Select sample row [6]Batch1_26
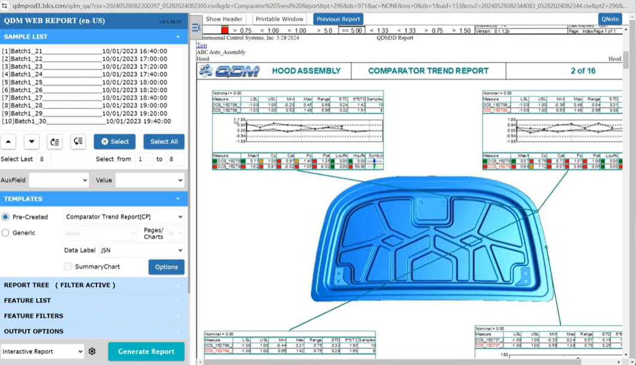The image size is (636, 365). (x=84, y=90)
